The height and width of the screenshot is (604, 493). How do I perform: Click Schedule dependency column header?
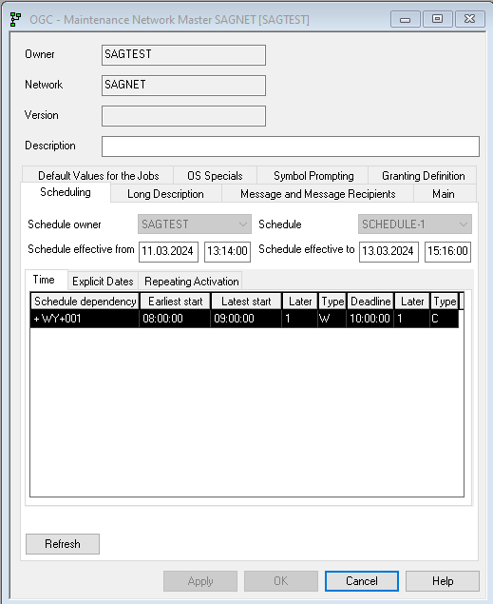pyautogui.click(x=85, y=302)
